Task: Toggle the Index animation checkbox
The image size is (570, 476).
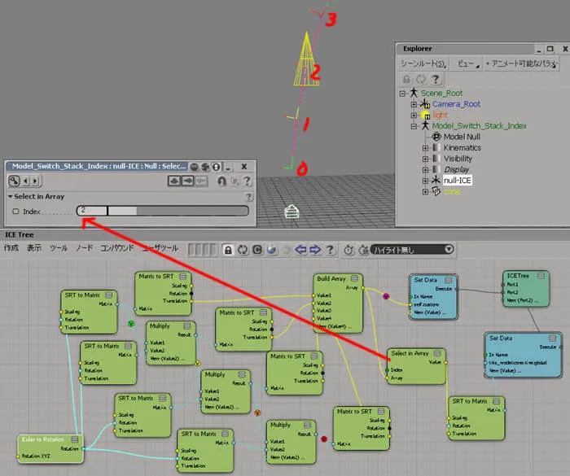Action: [15, 211]
